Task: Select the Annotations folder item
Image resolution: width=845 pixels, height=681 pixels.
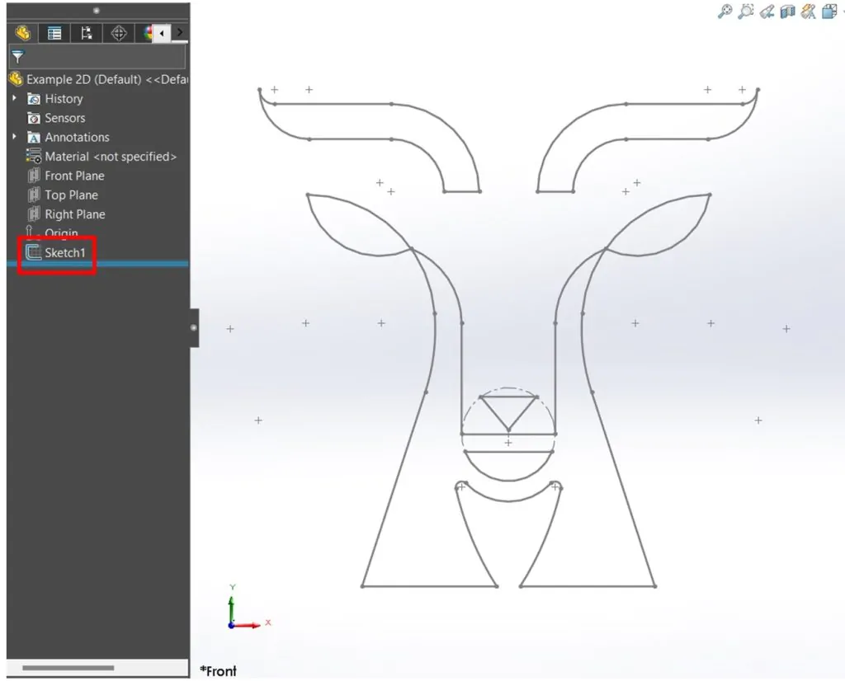Action: 68,138
